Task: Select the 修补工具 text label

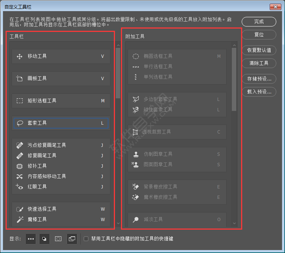Action: (x=37, y=166)
